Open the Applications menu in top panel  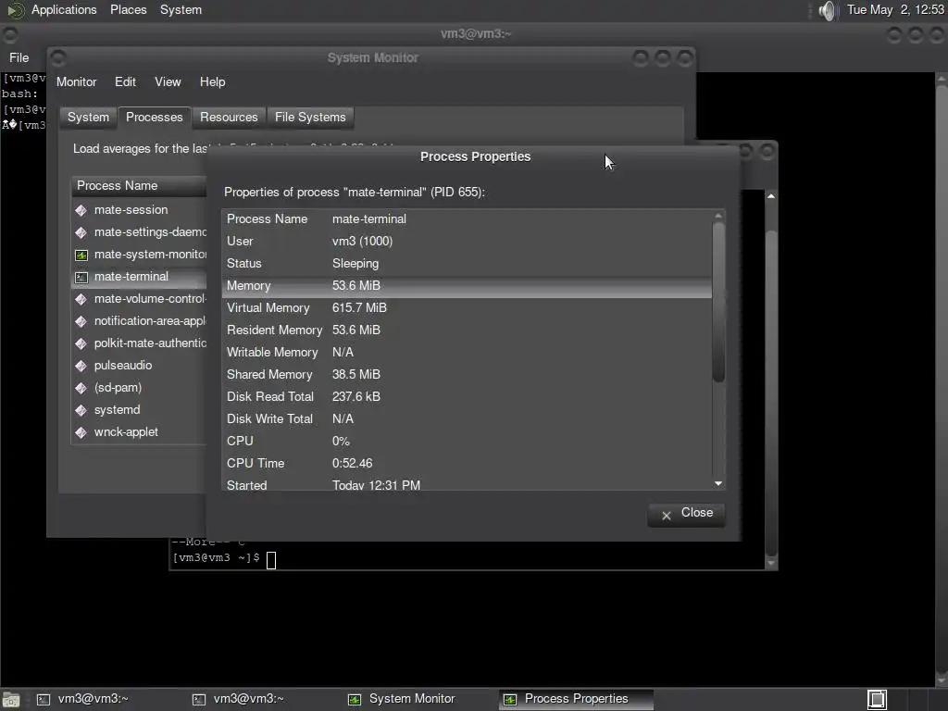click(x=64, y=9)
